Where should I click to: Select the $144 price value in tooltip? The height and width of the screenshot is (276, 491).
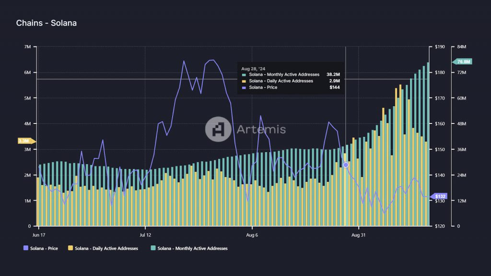(x=335, y=88)
